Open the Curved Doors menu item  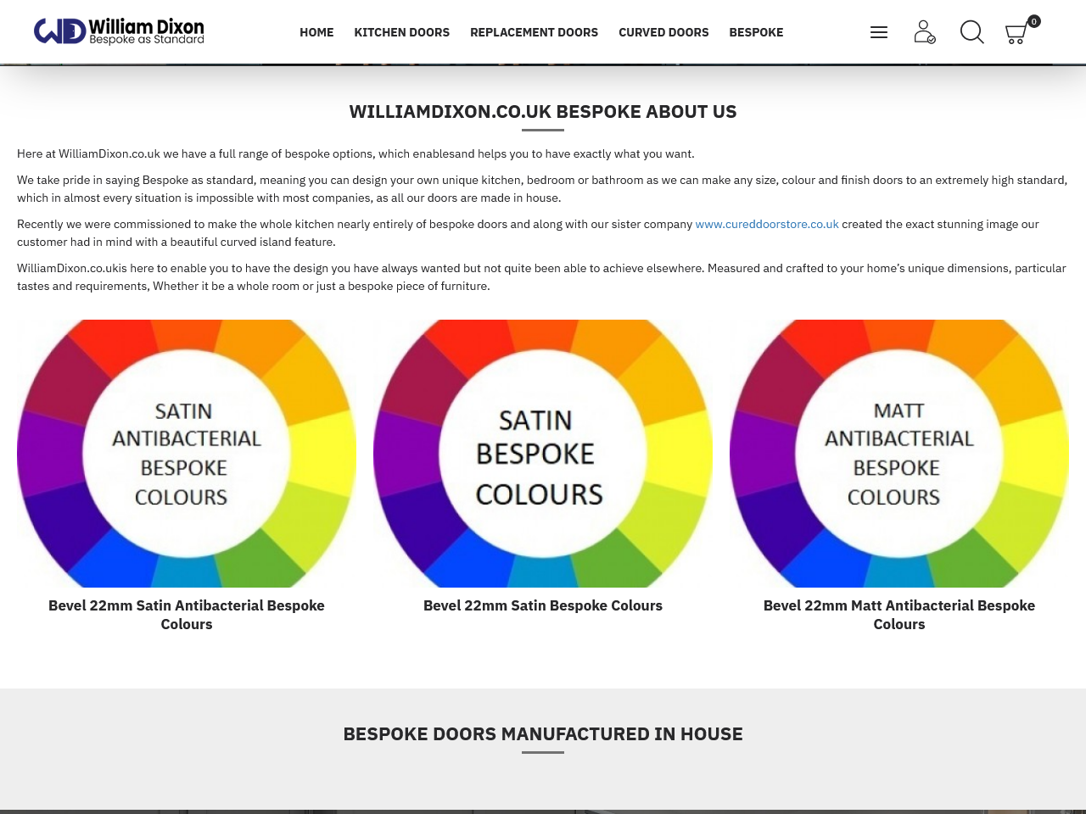click(663, 32)
